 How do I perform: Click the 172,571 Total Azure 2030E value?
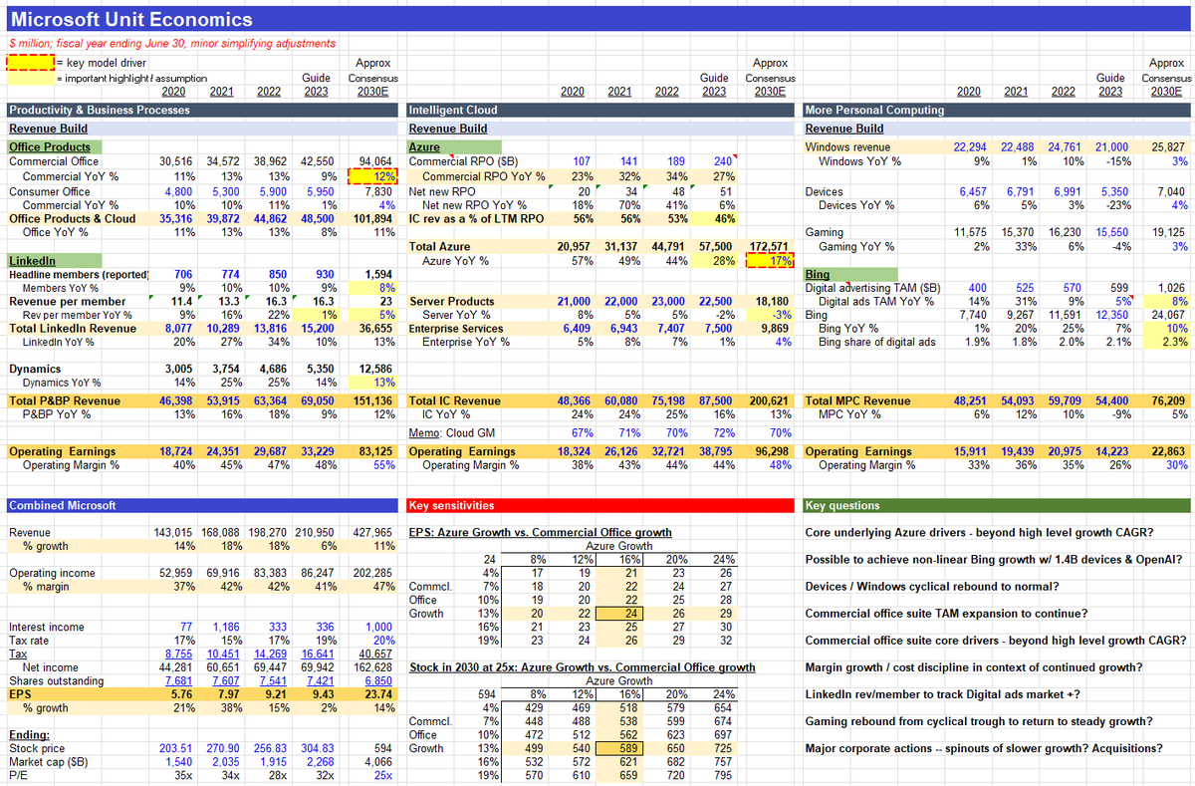click(770, 246)
